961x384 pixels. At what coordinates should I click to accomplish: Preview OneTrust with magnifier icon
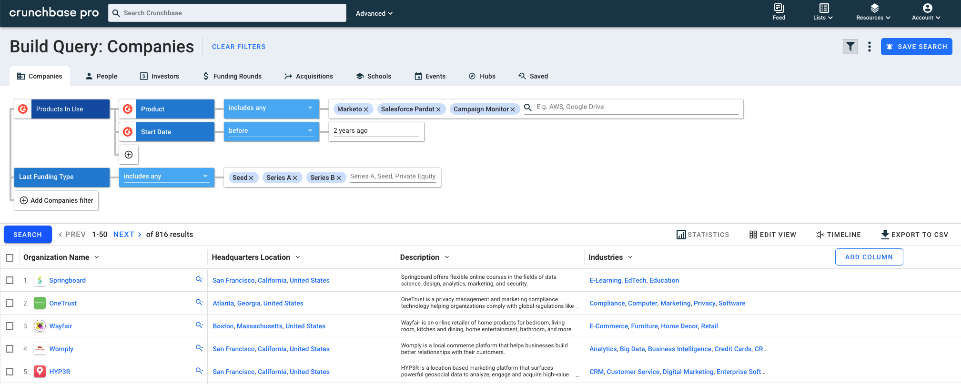pyautogui.click(x=199, y=302)
